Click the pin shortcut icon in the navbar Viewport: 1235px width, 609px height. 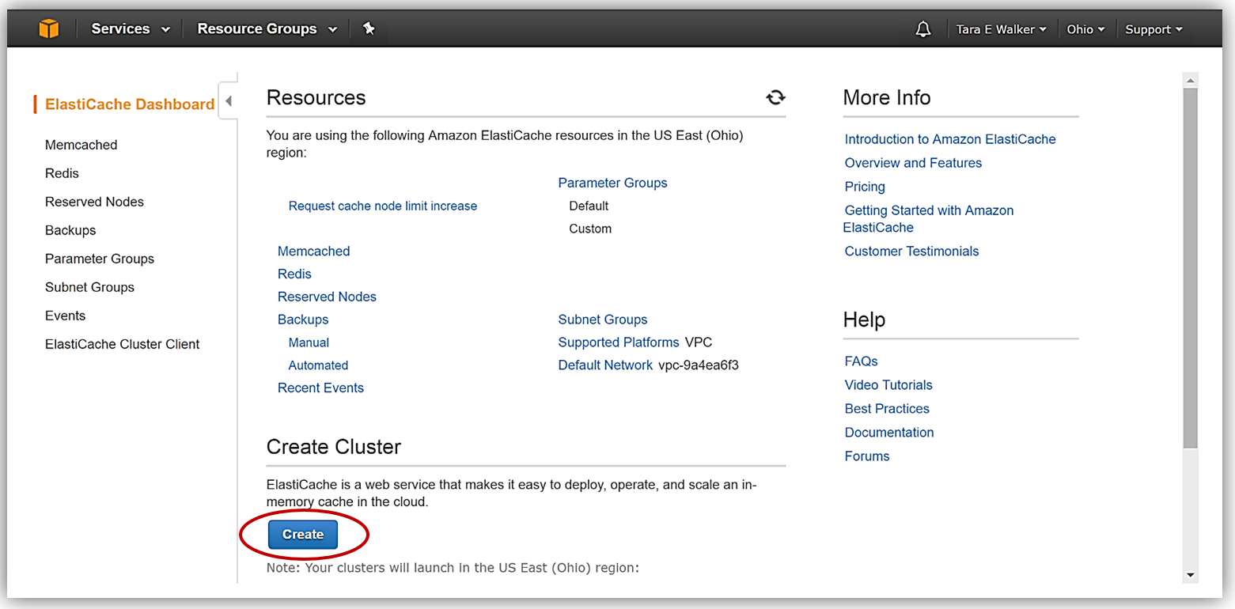click(369, 29)
